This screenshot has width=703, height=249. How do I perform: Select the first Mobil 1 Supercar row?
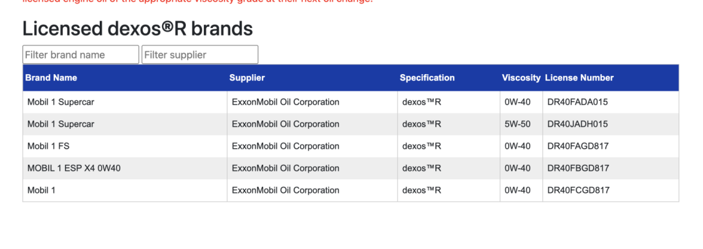tap(351, 102)
